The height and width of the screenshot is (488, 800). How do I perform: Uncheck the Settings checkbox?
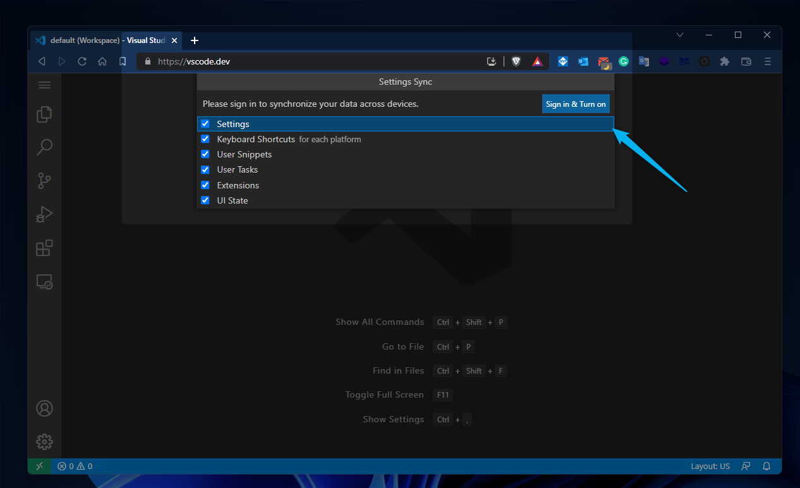coord(205,124)
